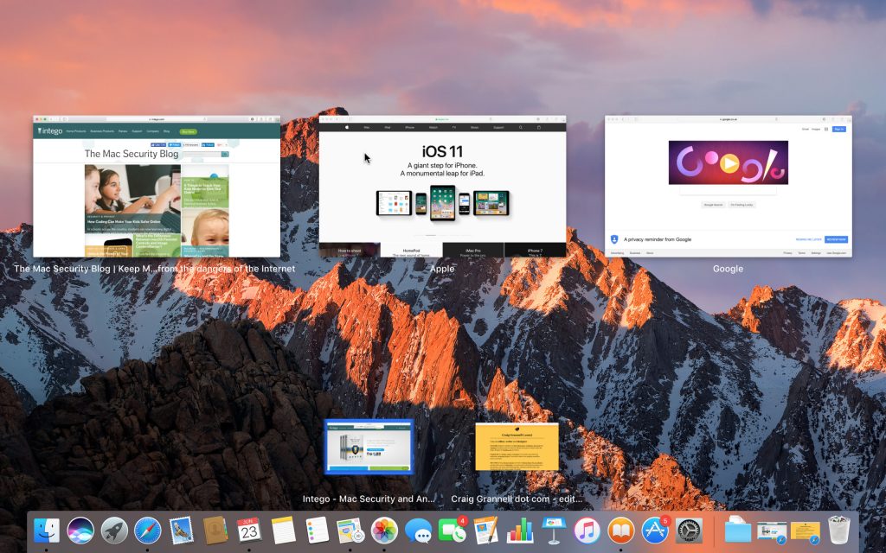Click blue Sign in button in Google window
Image resolution: width=886 pixels, height=553 pixels.
(838, 130)
